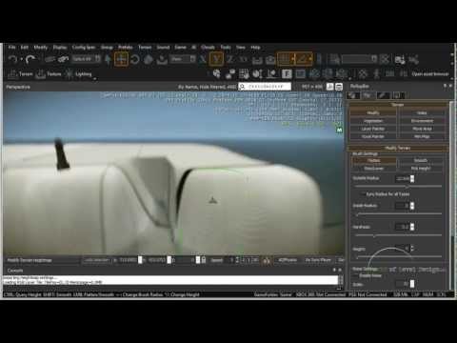Open the coordinate system View dropdown

pyautogui.click(x=183, y=59)
